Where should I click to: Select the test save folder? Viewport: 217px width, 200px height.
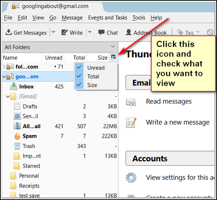[29, 195]
